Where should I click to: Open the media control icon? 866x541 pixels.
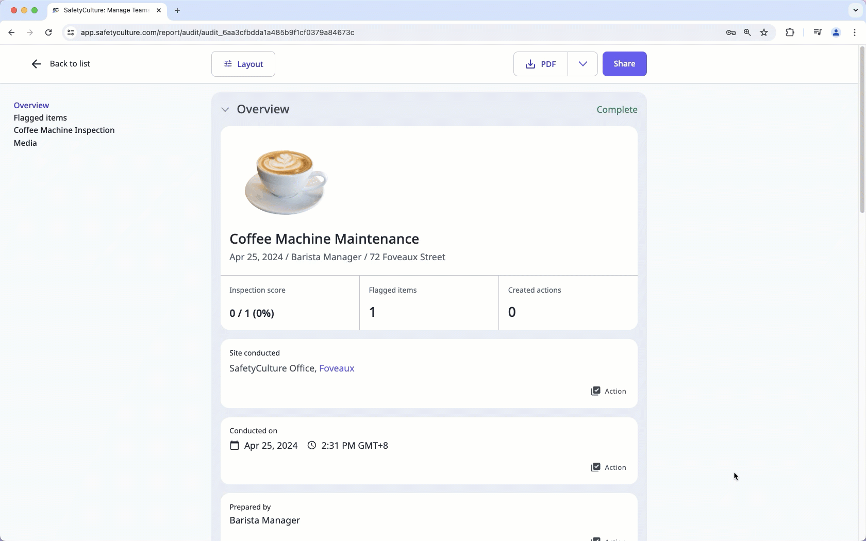coord(817,32)
